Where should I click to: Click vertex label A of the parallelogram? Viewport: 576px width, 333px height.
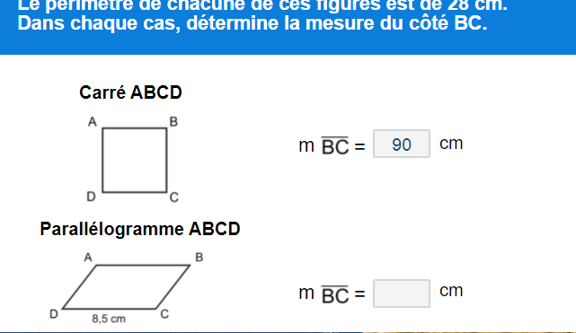tap(88, 258)
